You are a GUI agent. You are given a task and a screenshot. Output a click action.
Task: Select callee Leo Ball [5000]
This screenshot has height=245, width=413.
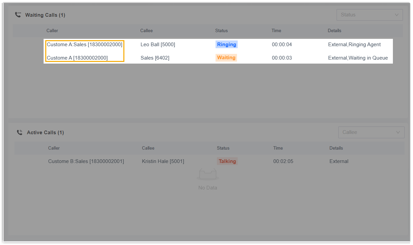(x=158, y=45)
